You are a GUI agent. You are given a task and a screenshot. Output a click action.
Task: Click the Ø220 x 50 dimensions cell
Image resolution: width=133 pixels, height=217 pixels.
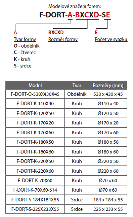coord(108,161)
